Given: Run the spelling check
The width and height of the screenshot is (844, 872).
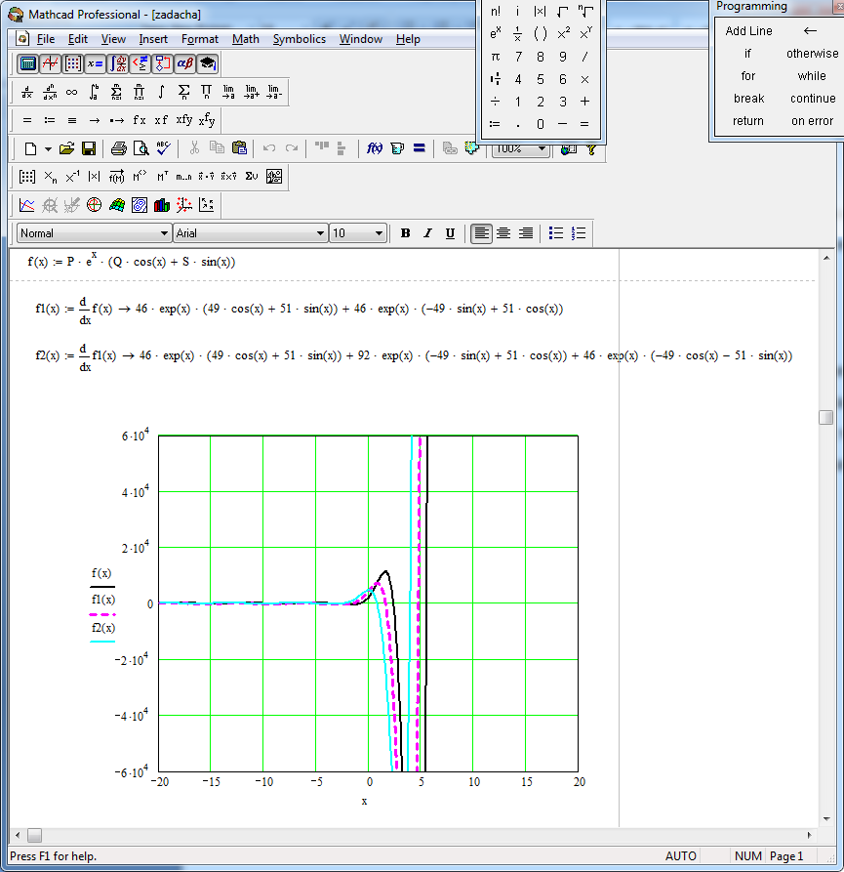Looking at the screenshot, I should [x=163, y=148].
